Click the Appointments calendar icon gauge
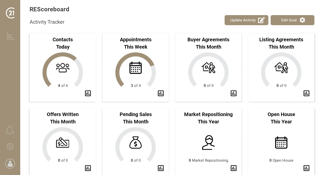 pyautogui.click(x=136, y=68)
